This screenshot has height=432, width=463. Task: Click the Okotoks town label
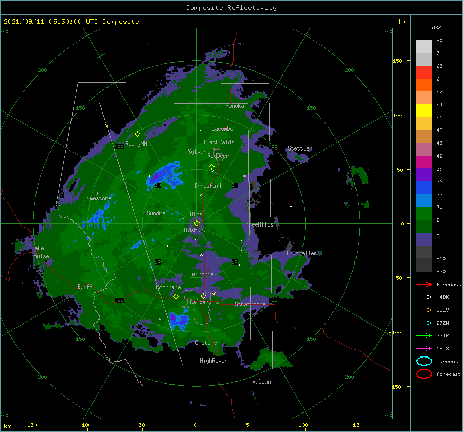tap(206, 343)
